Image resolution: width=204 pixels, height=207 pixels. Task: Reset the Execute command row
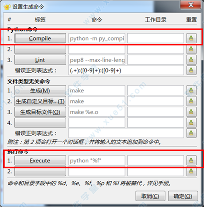click(191, 161)
